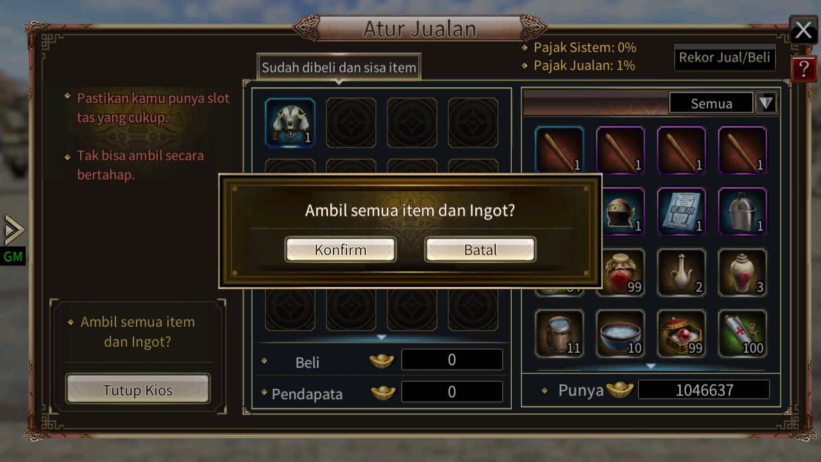
Task: Click the green medical scroll with quantity 100
Action: [x=743, y=334]
